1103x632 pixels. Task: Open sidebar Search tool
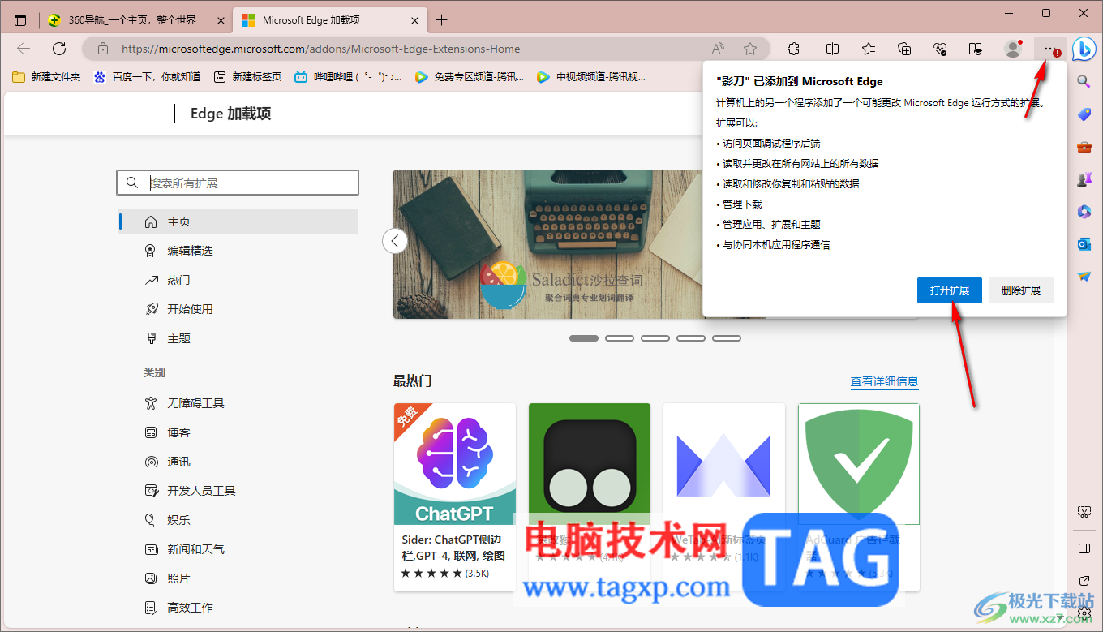(1084, 81)
